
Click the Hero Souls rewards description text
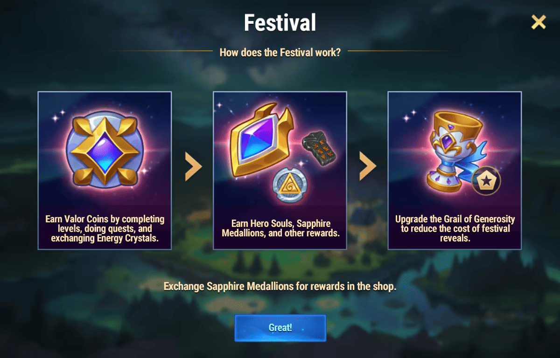click(280, 228)
